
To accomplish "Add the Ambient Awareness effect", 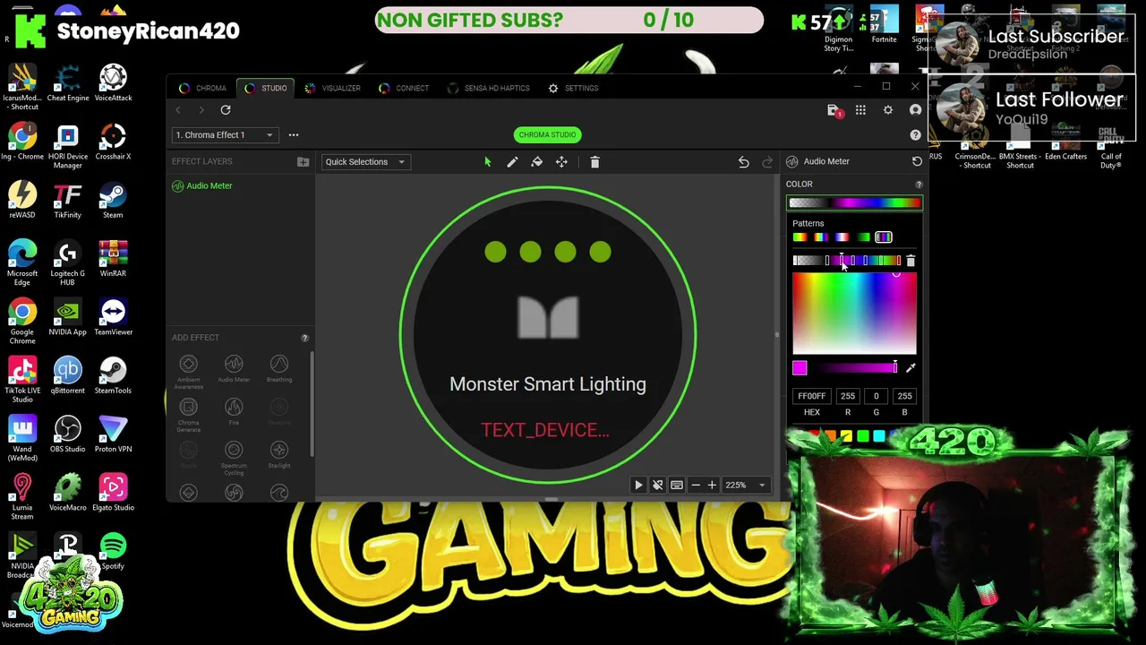I will click(189, 371).
